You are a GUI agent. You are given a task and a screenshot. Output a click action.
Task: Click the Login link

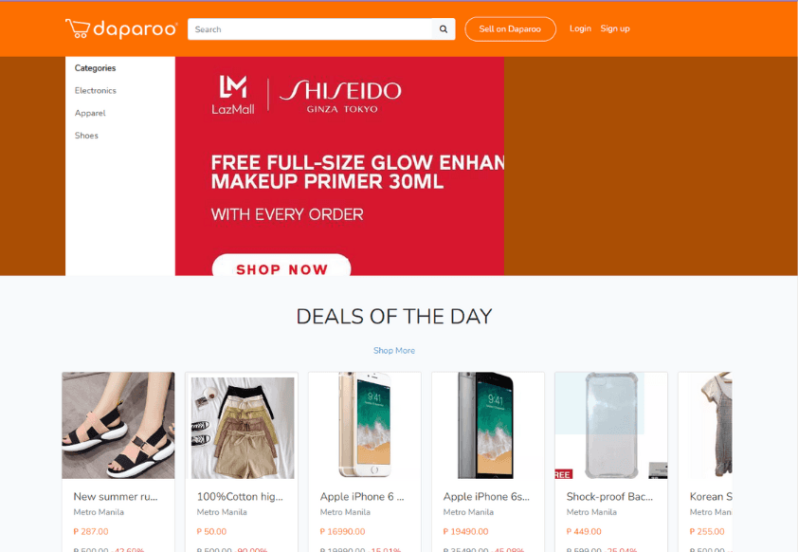[580, 28]
